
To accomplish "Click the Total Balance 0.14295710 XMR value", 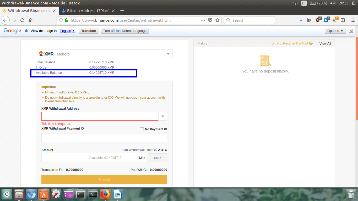I will (x=102, y=62).
